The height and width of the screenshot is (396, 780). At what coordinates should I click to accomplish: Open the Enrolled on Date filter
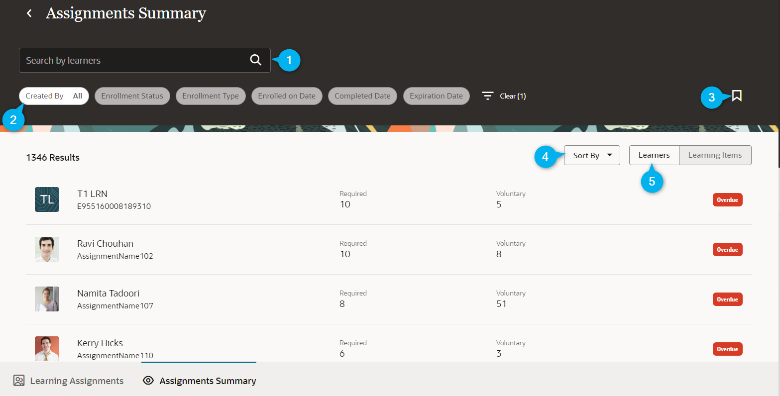coord(287,96)
